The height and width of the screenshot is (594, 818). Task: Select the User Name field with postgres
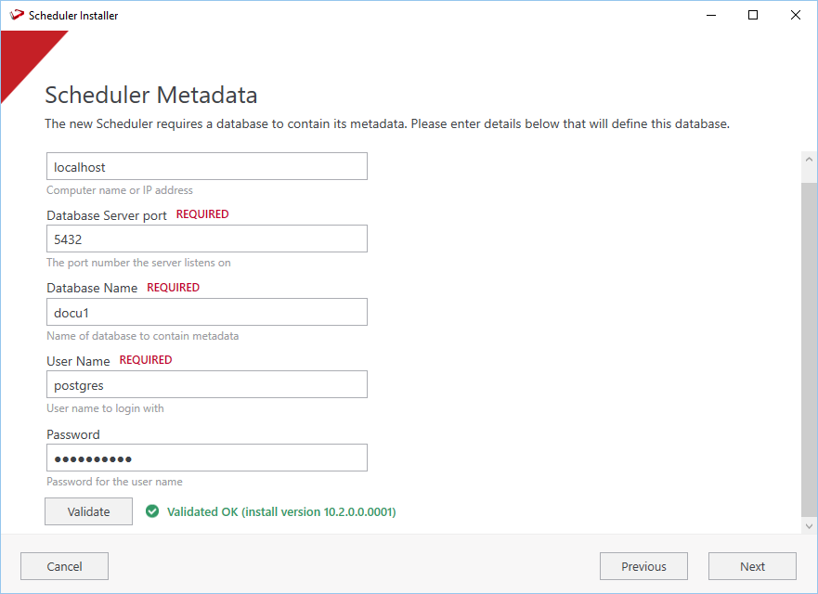point(206,384)
